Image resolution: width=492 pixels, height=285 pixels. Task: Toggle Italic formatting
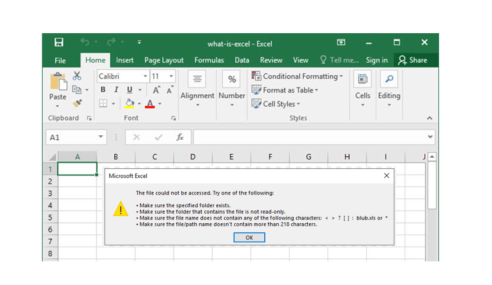[116, 90]
